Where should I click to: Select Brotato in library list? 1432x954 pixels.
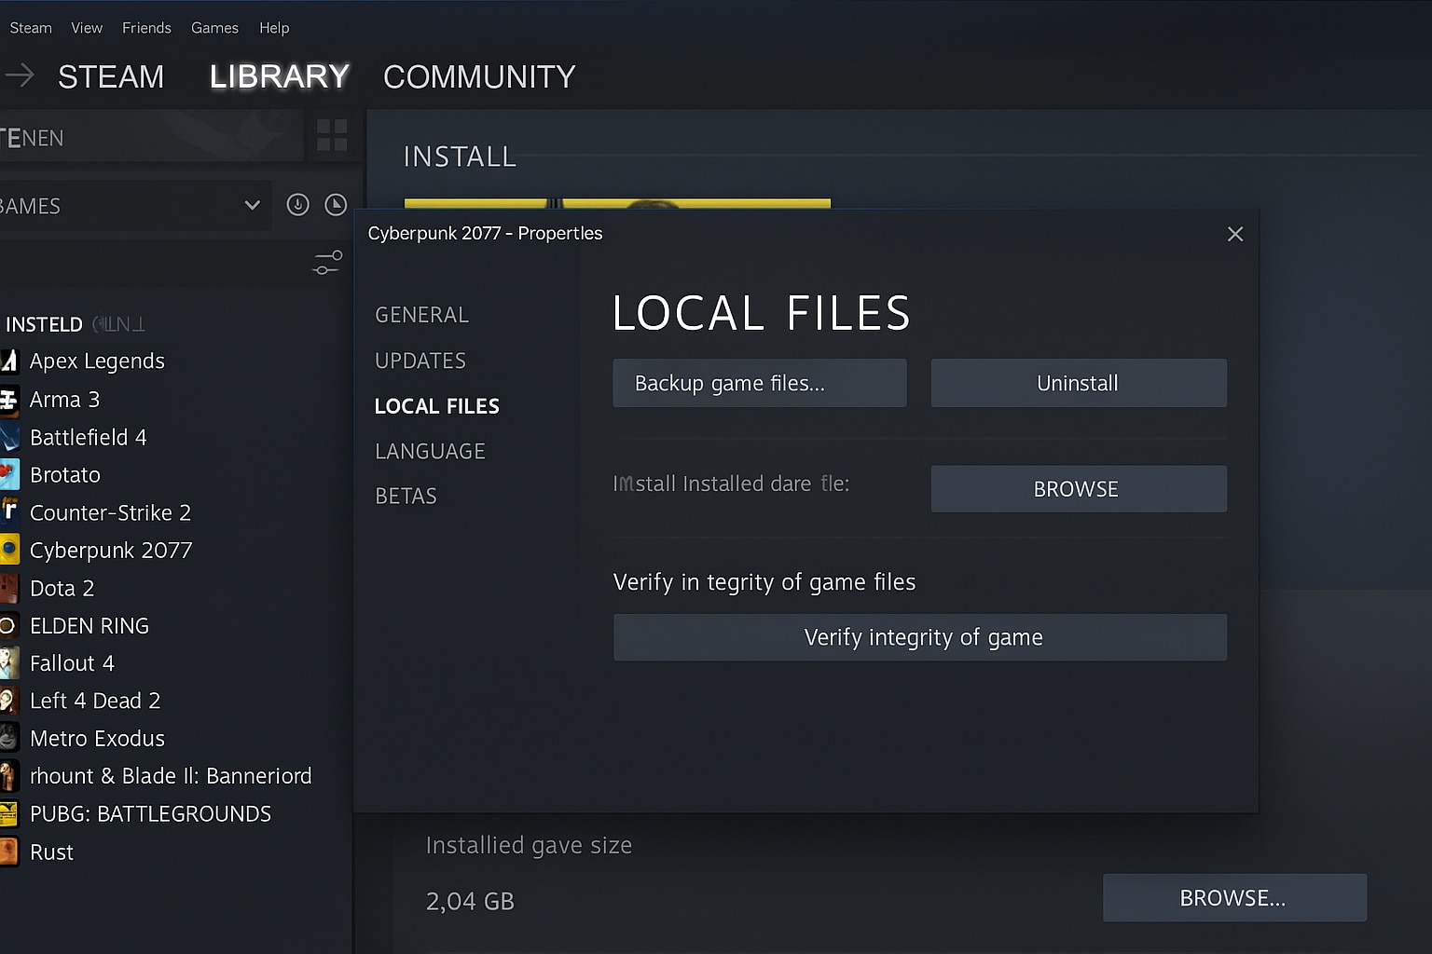coord(65,475)
